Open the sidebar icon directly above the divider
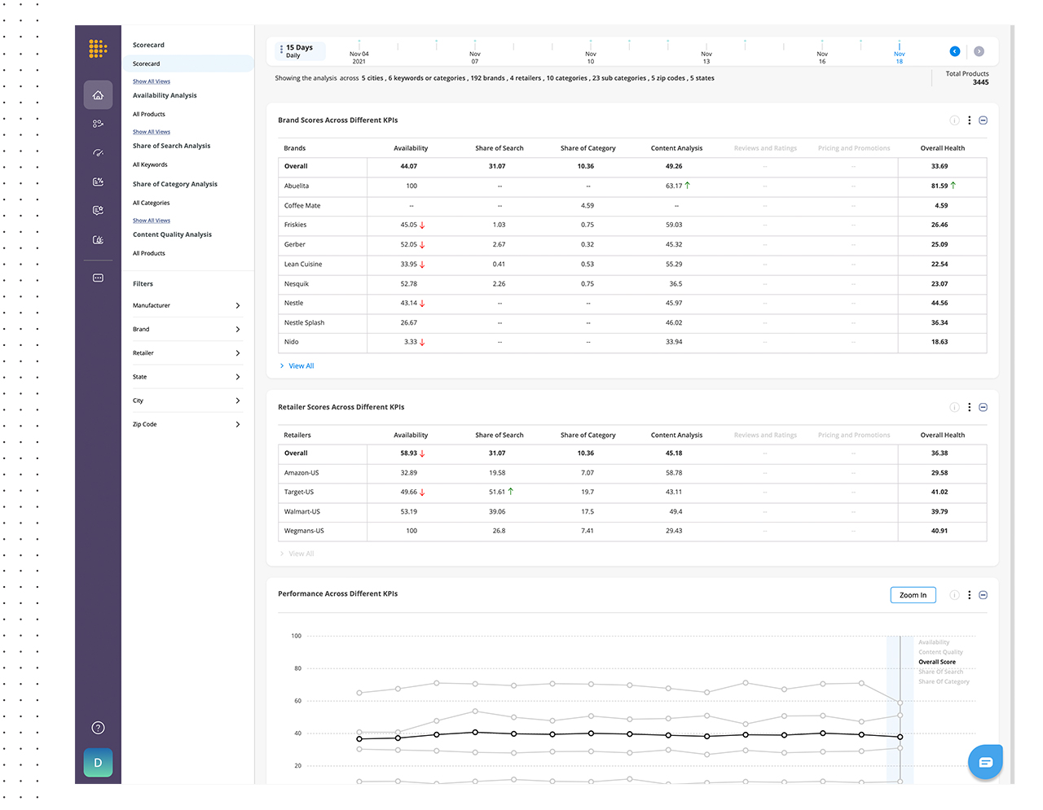 [x=98, y=240]
